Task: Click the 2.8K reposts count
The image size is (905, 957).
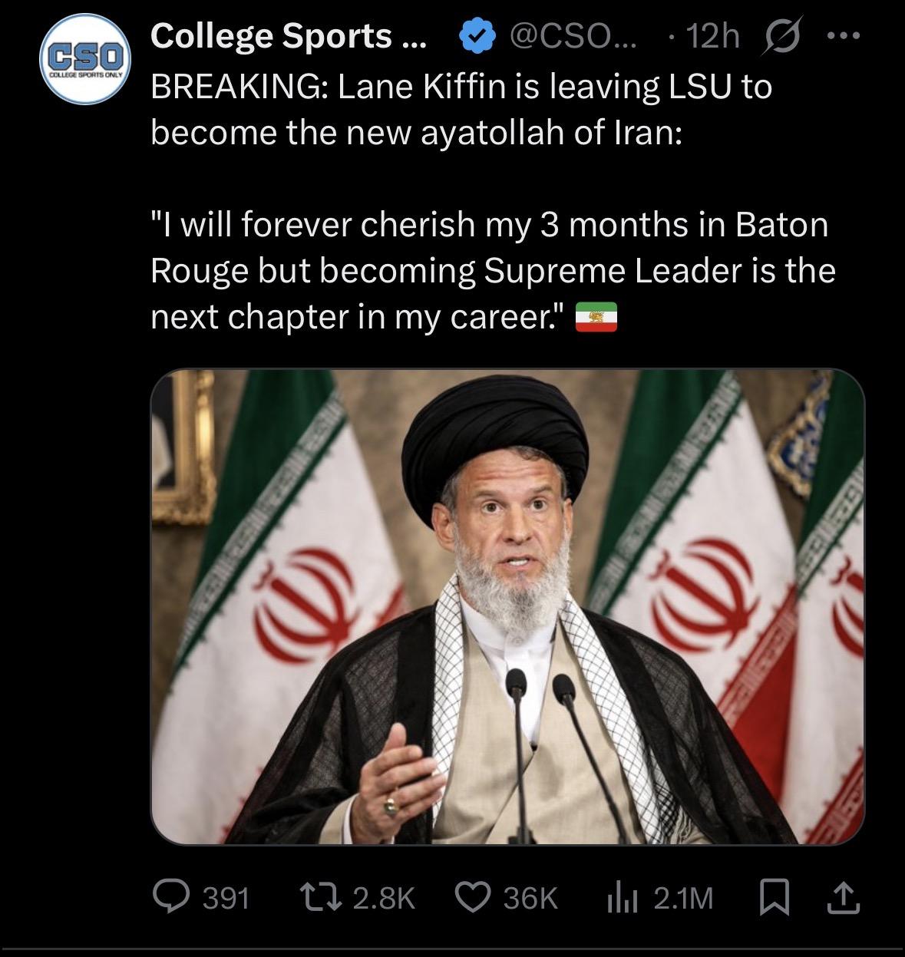Action: pyautogui.click(x=383, y=897)
